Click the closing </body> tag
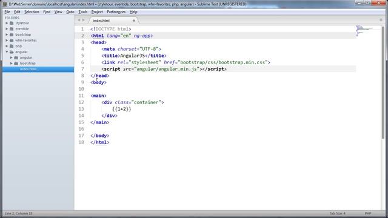Screen dimensions: 388x218 point(99,136)
